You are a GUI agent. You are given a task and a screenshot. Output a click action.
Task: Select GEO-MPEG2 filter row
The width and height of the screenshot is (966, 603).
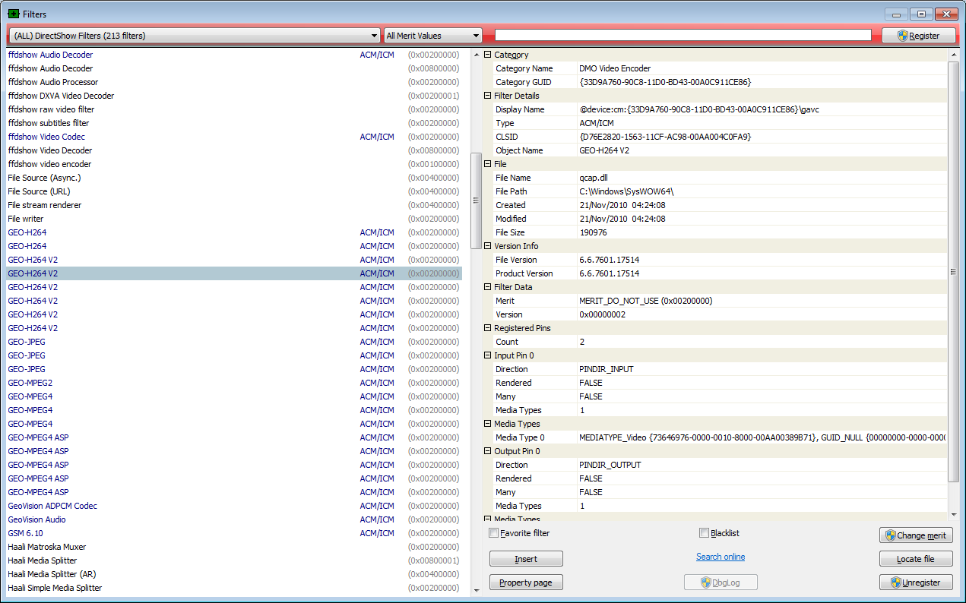[233, 383]
